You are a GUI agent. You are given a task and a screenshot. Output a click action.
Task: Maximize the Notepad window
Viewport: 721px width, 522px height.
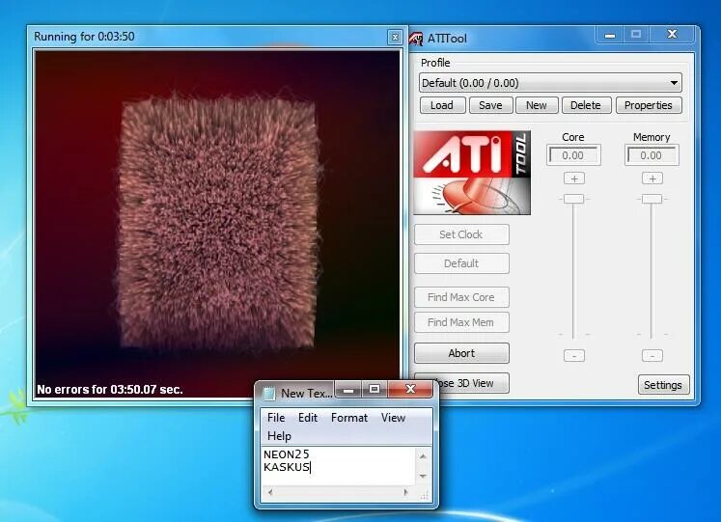374,390
